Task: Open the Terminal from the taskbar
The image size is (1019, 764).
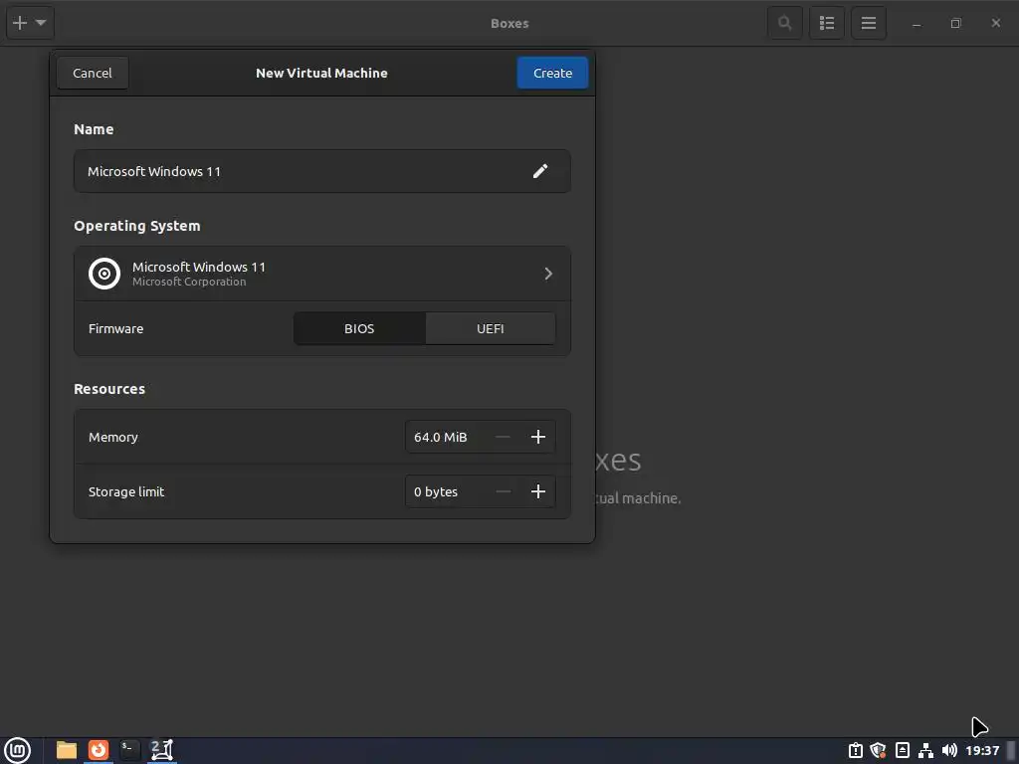Action: (x=129, y=750)
